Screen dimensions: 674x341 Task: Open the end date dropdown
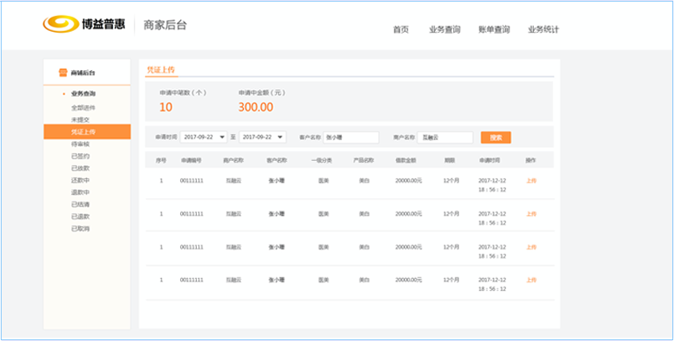tap(280, 137)
